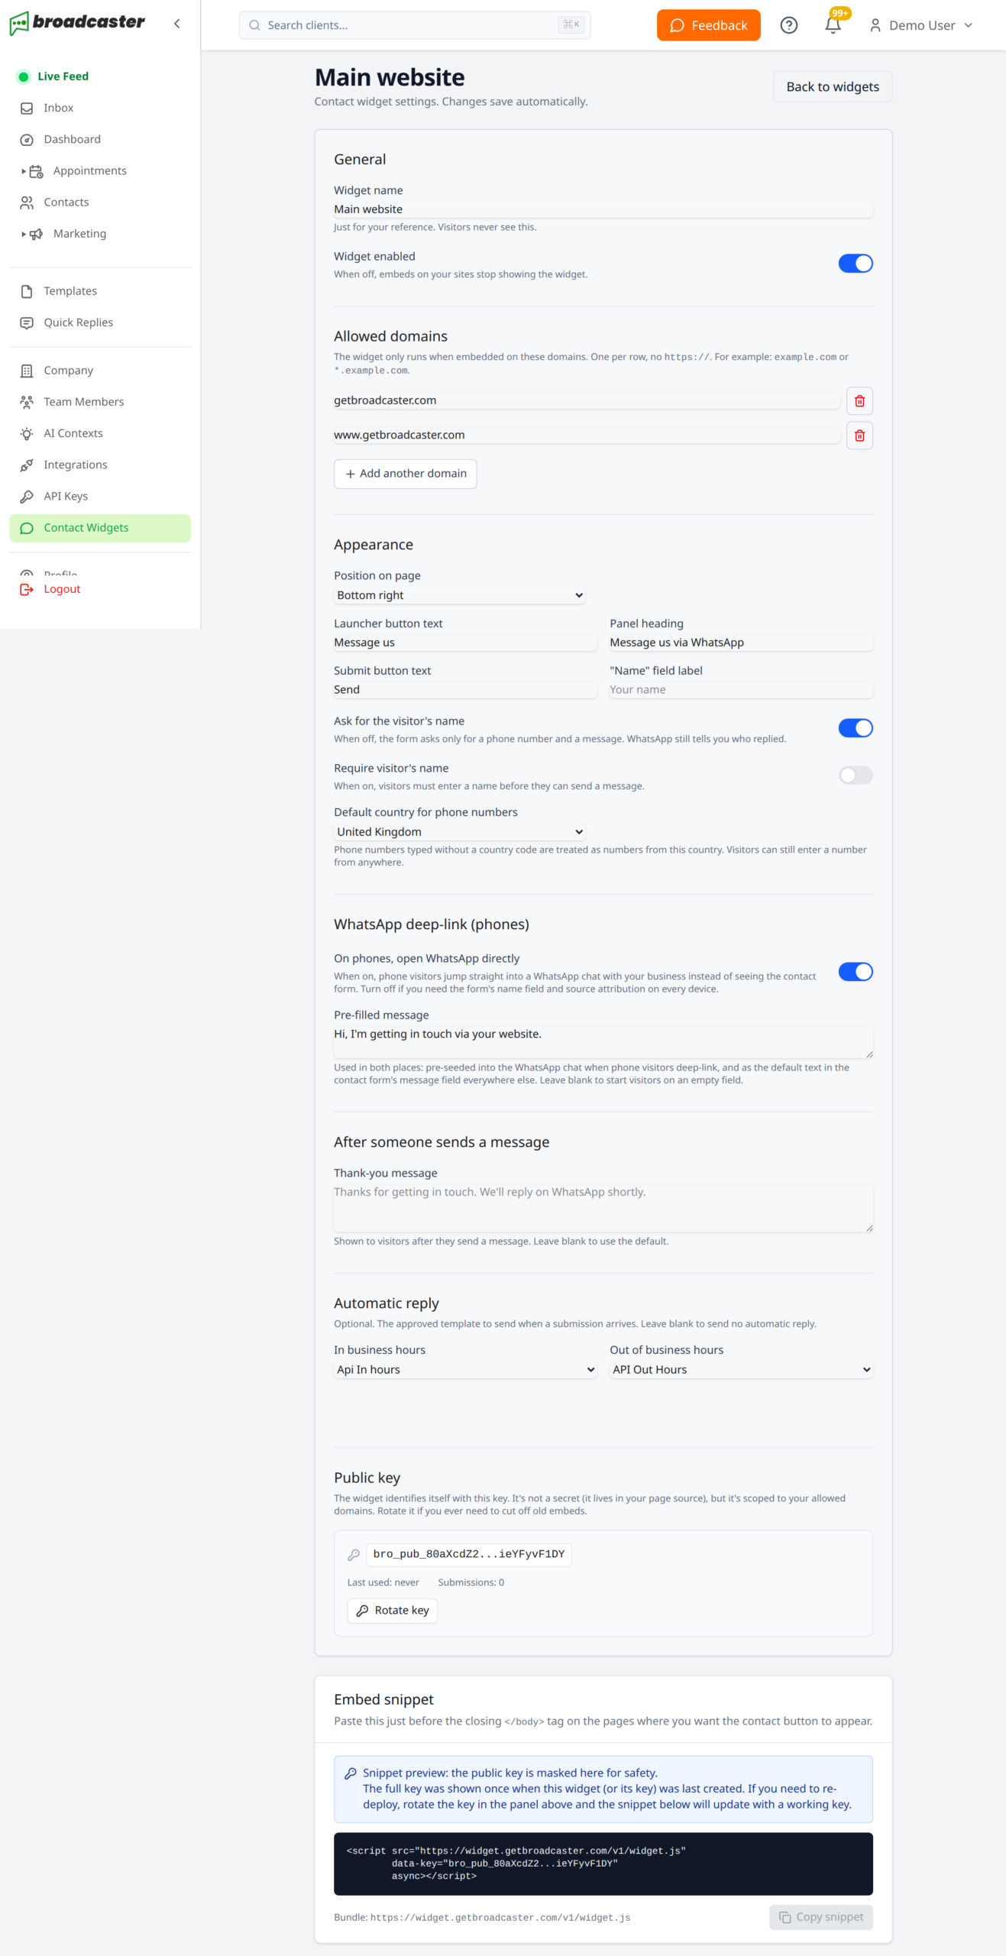Collapse the sidebar with the chevron icon

point(177,24)
